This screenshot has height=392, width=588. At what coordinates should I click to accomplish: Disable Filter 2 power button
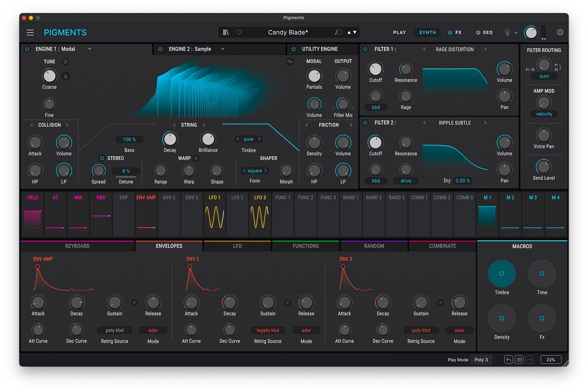tap(365, 123)
